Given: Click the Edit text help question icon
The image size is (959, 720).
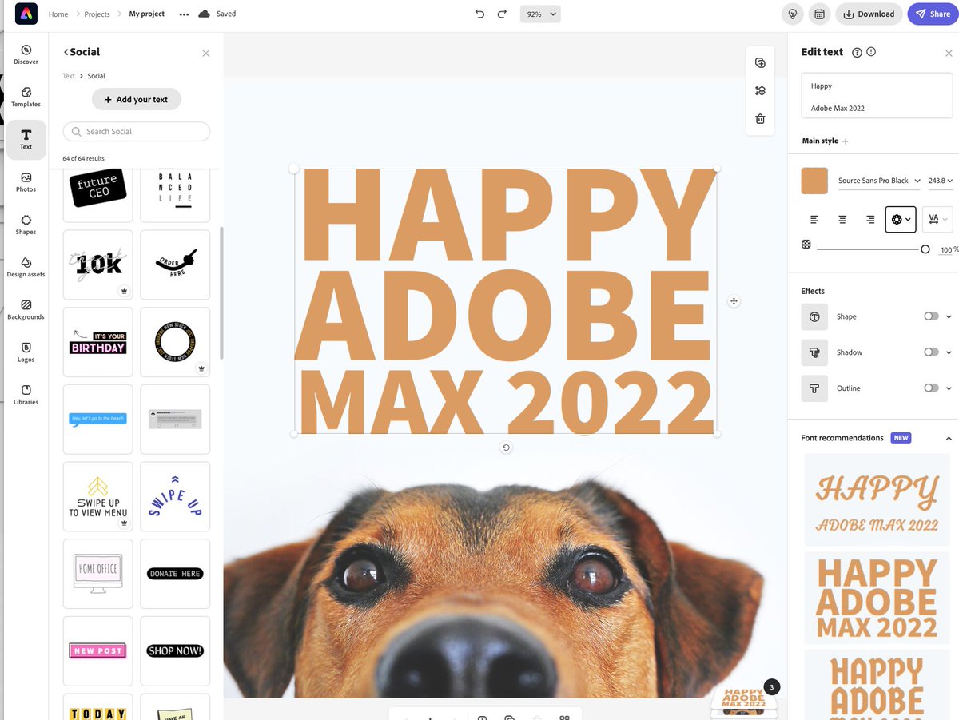Looking at the screenshot, I should pos(857,52).
